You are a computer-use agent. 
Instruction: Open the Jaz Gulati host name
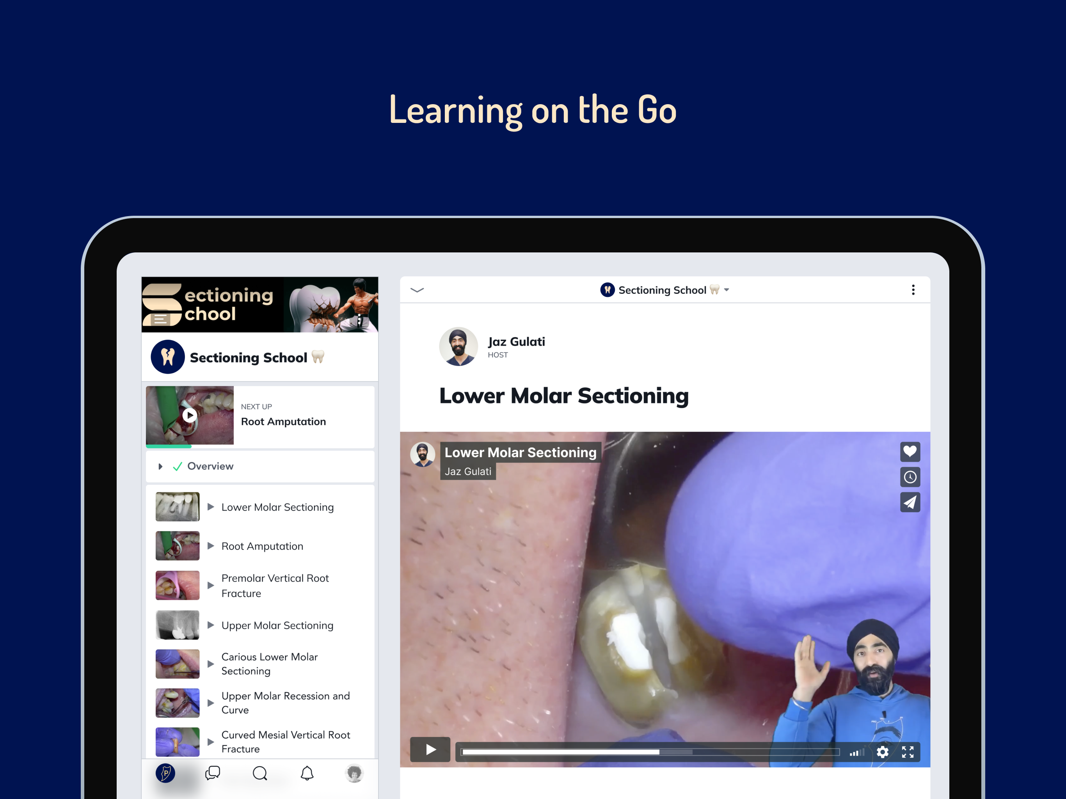516,342
